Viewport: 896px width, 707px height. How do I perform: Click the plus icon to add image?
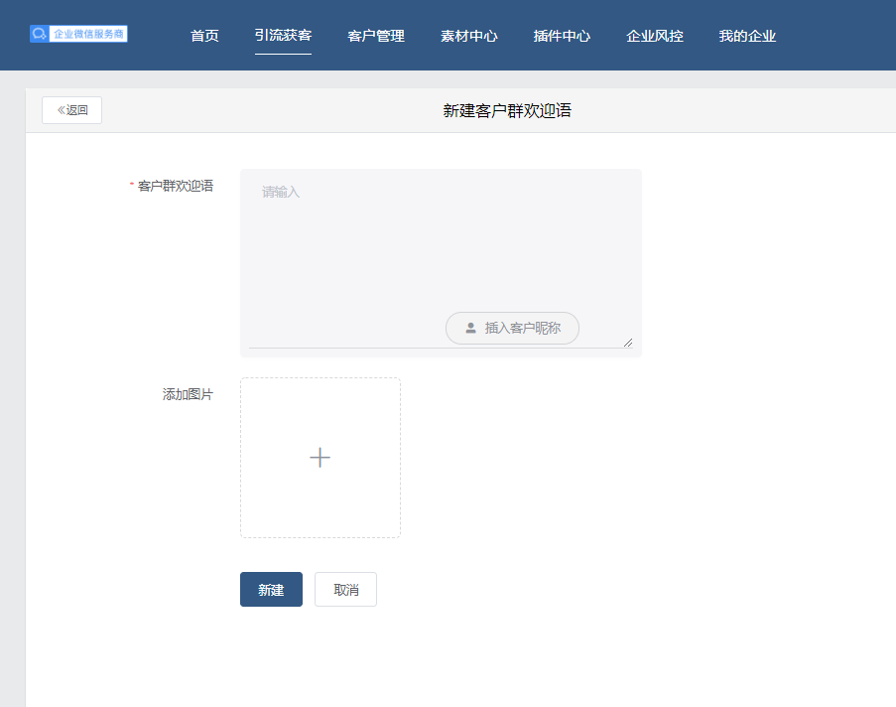tap(320, 458)
